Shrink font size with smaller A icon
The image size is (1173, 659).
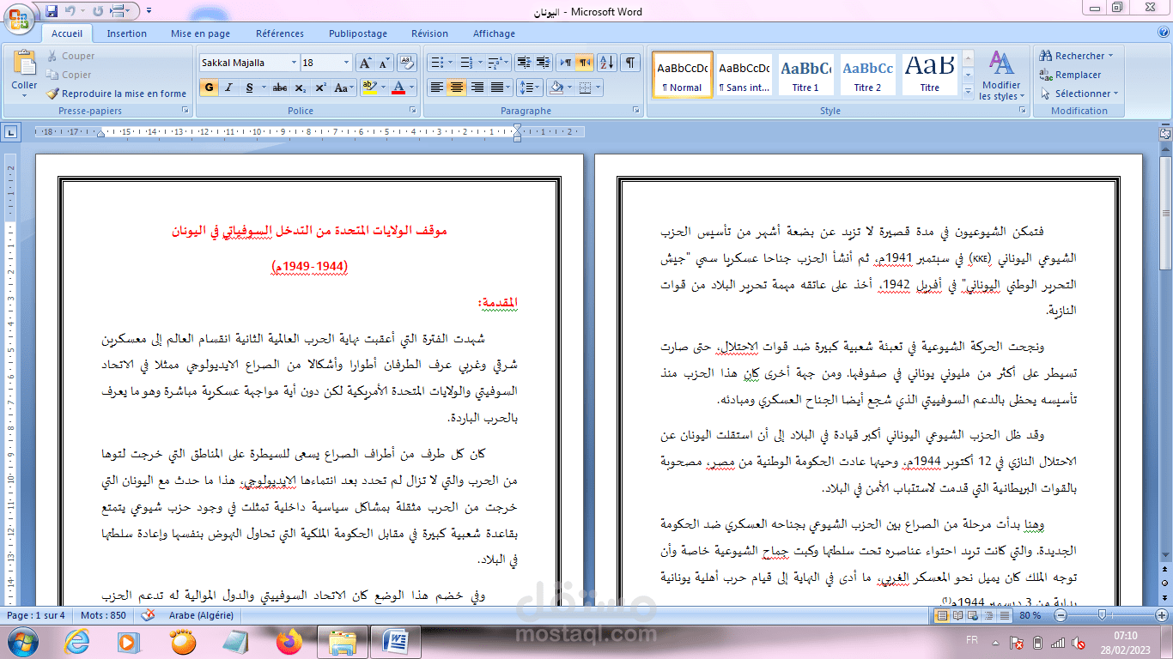pyautogui.click(x=384, y=63)
